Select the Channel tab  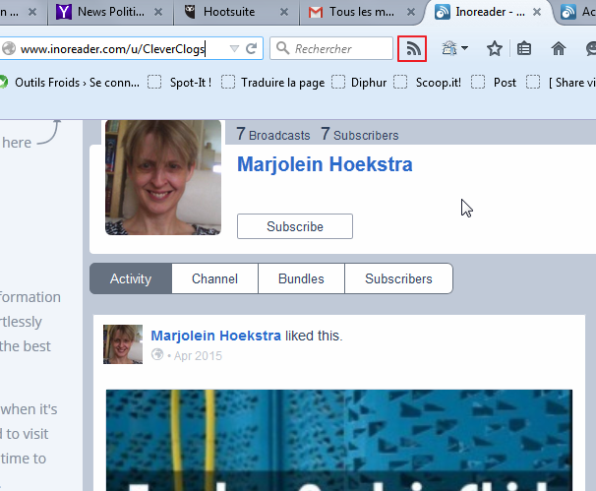click(x=214, y=278)
